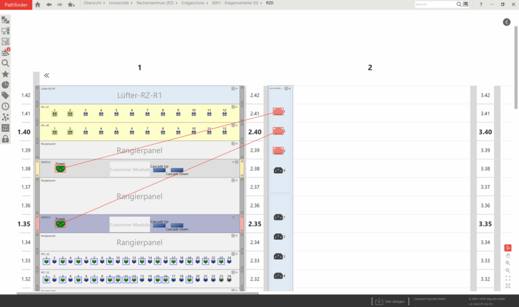Click the lock icon in left sidebar
Screen dimensions: 519x307
coord(5,139)
